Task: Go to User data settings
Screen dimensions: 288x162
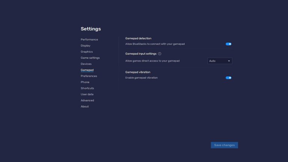Action: coord(87,94)
